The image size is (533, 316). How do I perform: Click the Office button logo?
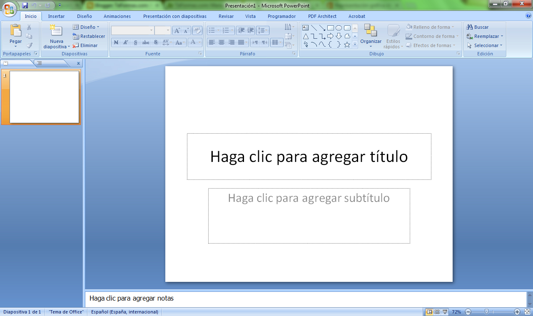[9, 9]
